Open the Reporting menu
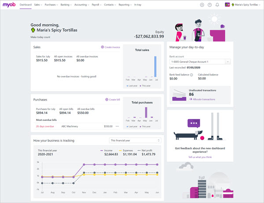Screen dimensions: 264x203 (125, 5)
